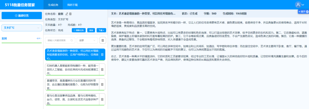309x109 pixels.
Task: Select the 扫地机器人 text entry
Action: (x=72, y=69)
